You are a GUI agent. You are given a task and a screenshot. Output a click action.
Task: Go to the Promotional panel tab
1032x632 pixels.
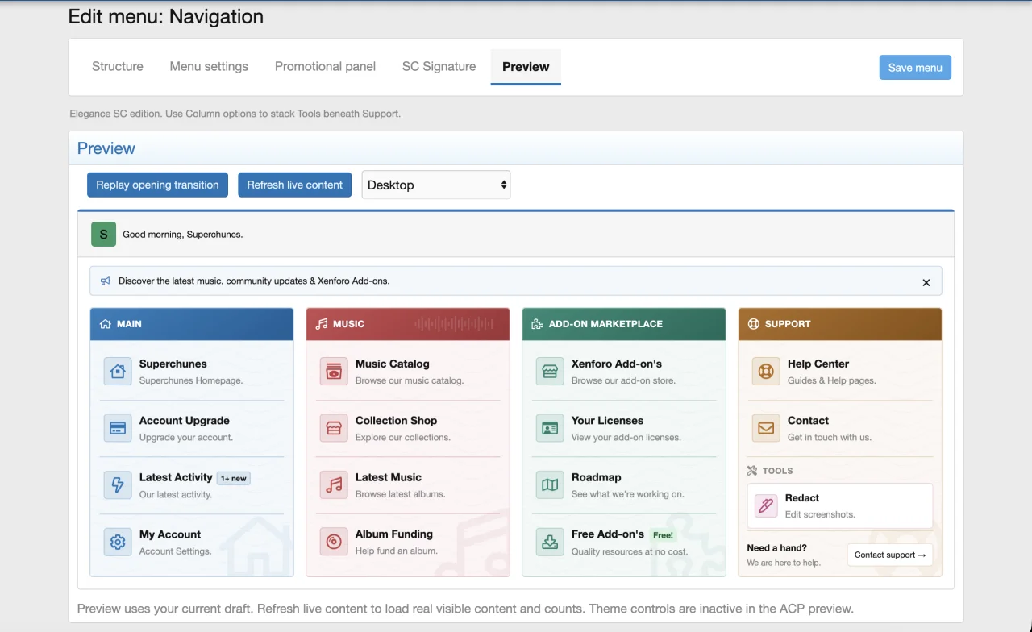coord(325,67)
